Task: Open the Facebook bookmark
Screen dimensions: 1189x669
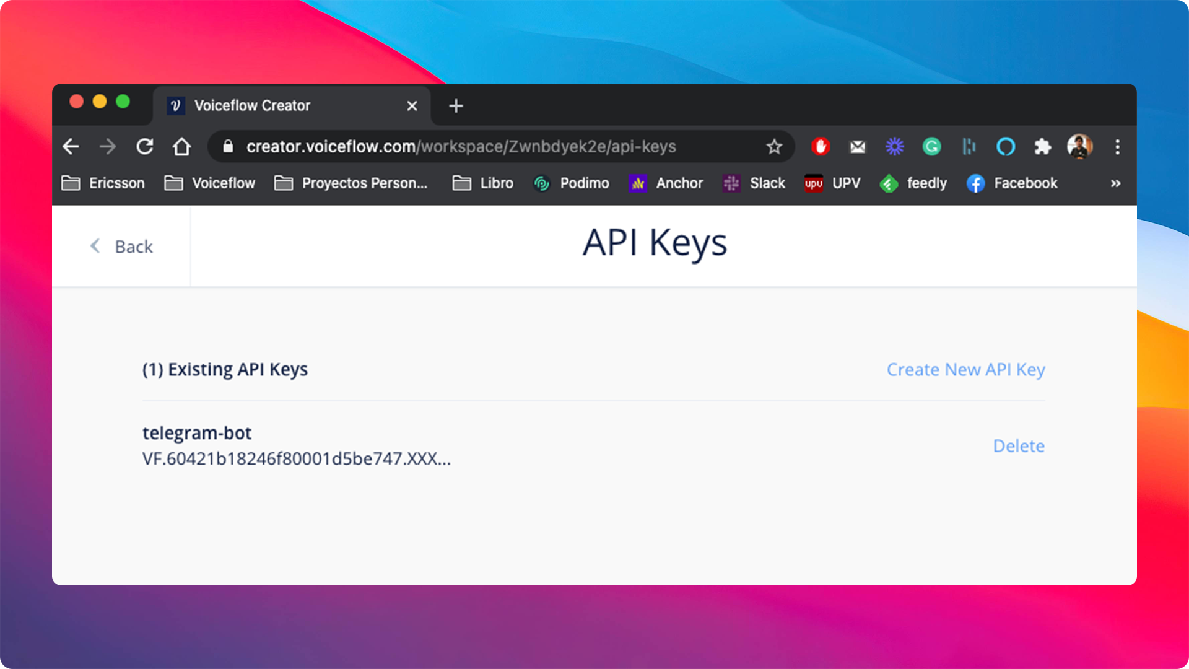Action: tap(1011, 183)
